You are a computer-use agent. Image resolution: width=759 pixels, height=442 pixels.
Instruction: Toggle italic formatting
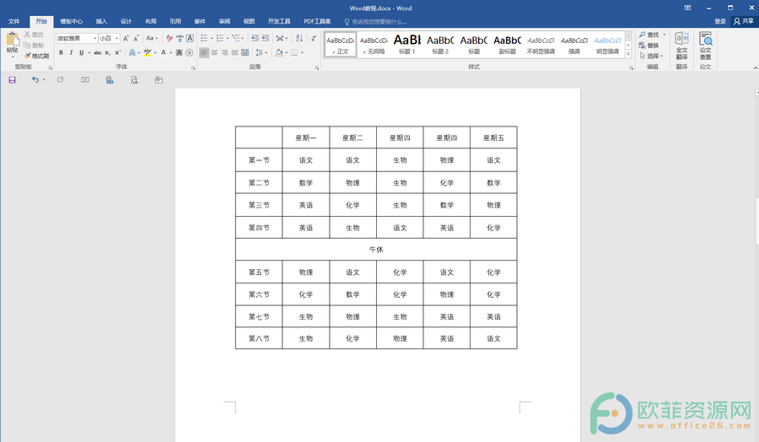click(71, 52)
